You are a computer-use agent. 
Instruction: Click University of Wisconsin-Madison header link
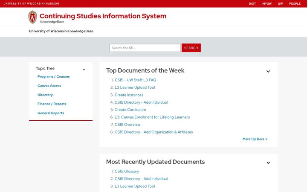point(31,3)
